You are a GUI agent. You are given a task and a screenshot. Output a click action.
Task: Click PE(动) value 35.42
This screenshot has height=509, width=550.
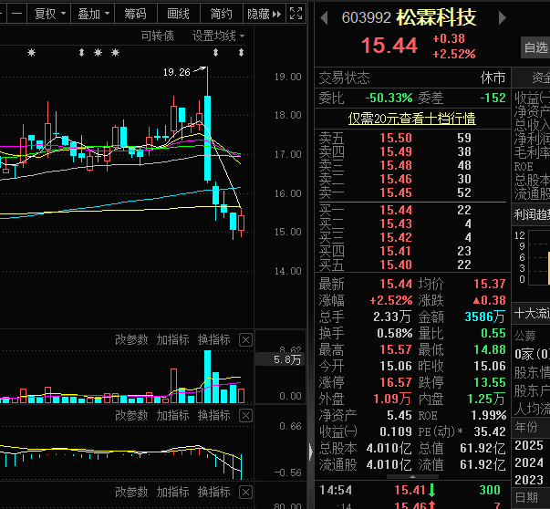pyautogui.click(x=490, y=431)
